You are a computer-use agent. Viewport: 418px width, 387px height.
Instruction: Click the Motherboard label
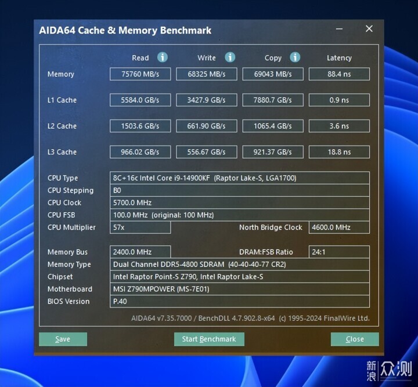(x=70, y=289)
